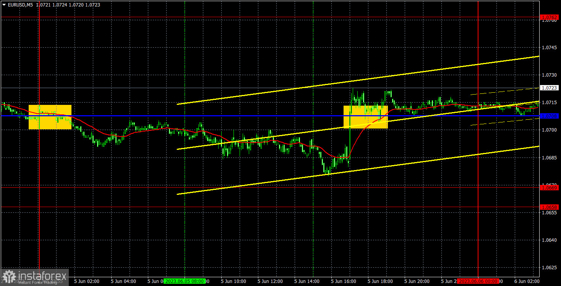
Task: Click the 5 Jun 18:00 time label
Action: point(380,281)
